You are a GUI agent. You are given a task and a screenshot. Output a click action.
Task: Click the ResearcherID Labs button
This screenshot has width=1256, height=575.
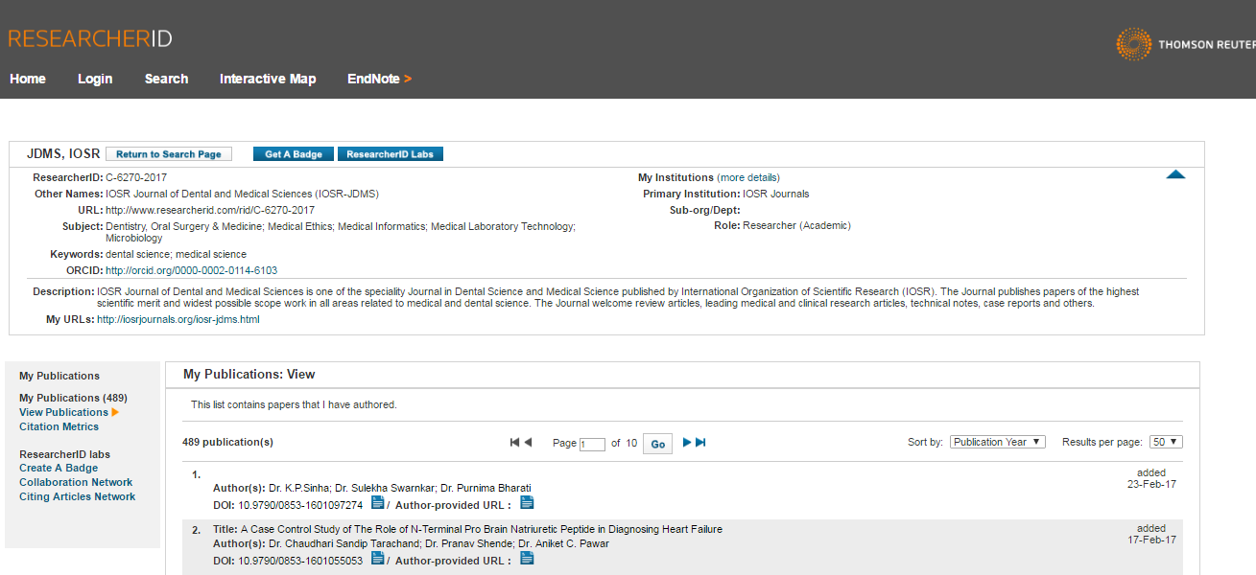[x=391, y=154]
